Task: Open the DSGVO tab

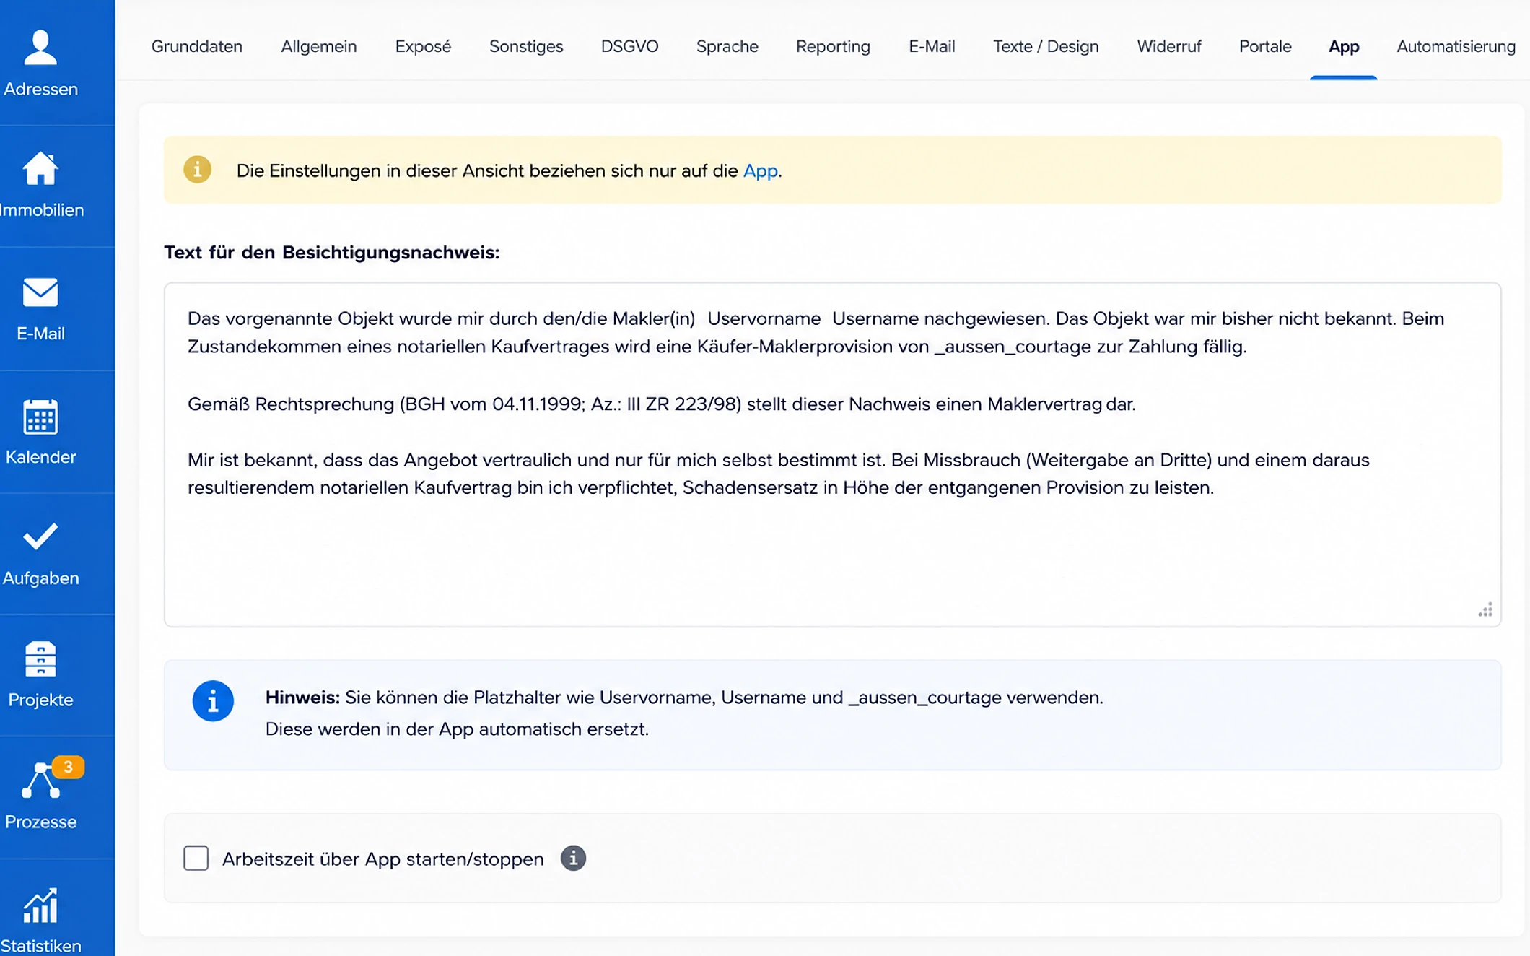Action: coord(629,46)
